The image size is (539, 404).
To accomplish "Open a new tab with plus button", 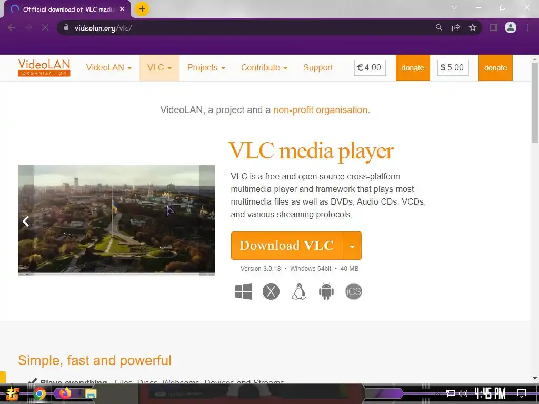I will (142, 9).
